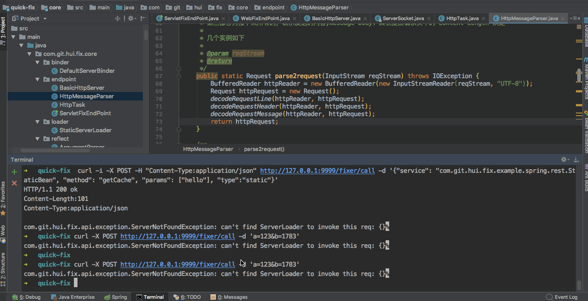
Task: Switch to the WebFixEndPoint.java tab
Action: (x=265, y=18)
